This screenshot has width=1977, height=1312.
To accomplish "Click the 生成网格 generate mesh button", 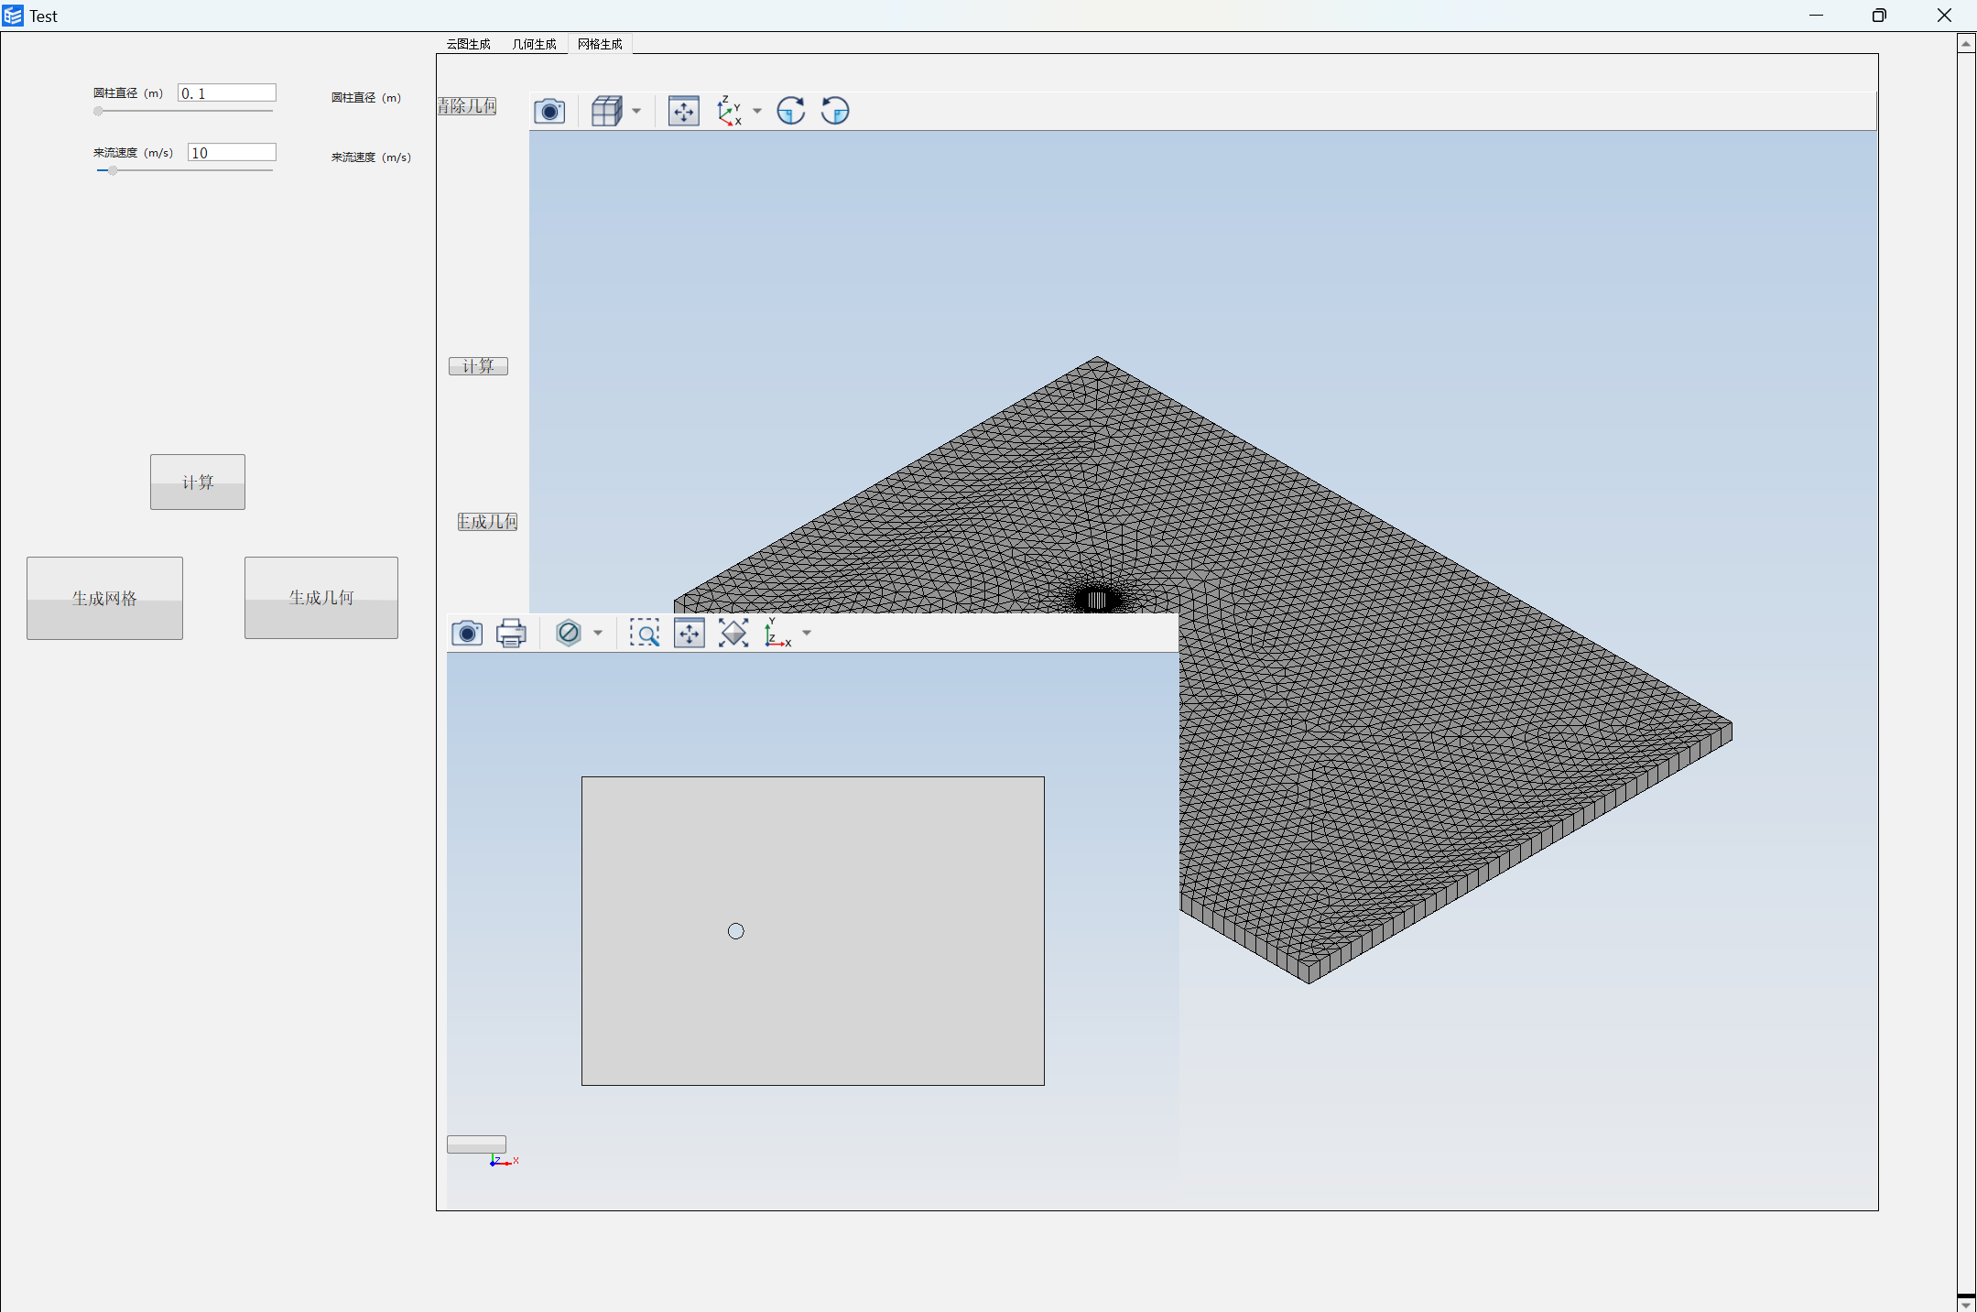I will pyautogui.click(x=104, y=596).
